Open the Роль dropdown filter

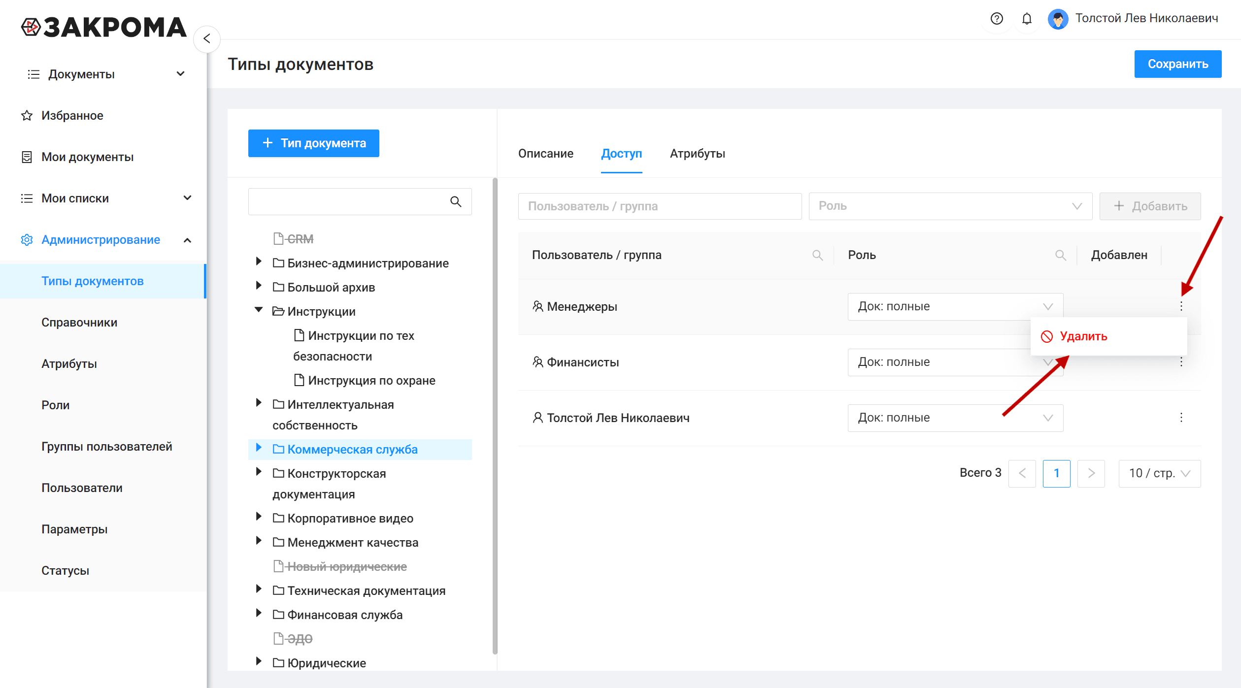[950, 206]
